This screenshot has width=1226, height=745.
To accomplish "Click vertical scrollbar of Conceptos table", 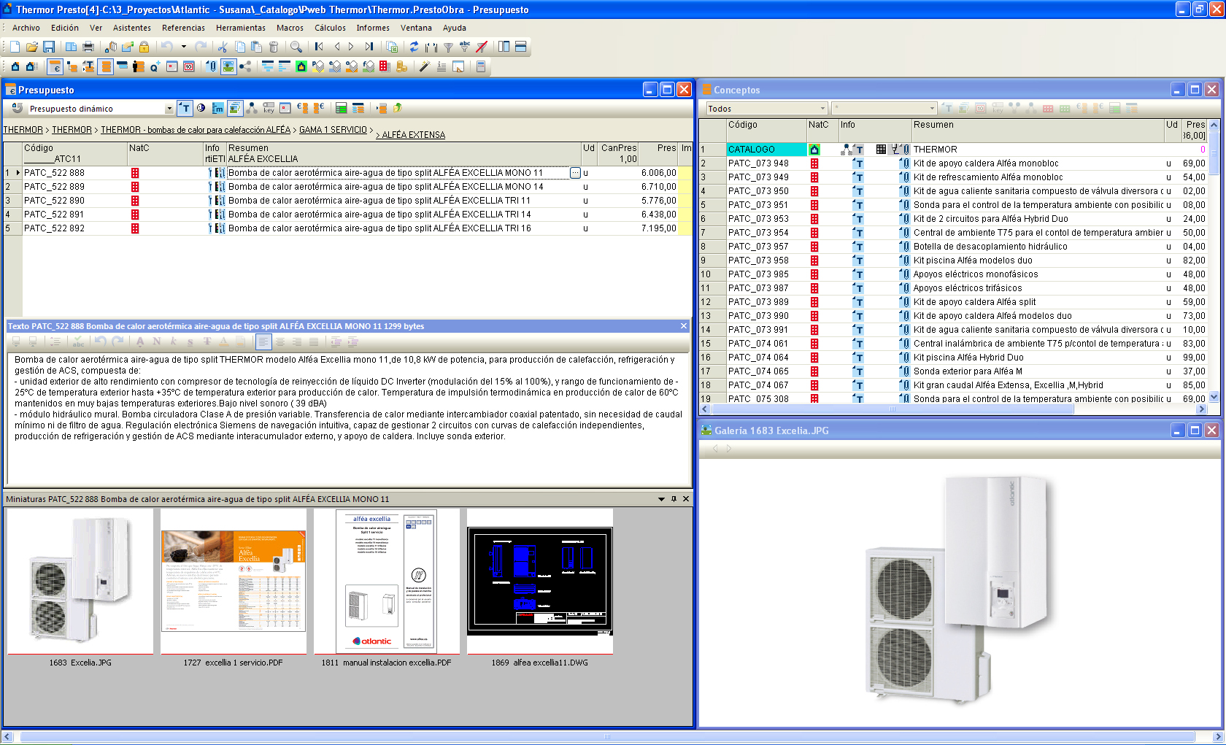I will click(x=1214, y=261).
